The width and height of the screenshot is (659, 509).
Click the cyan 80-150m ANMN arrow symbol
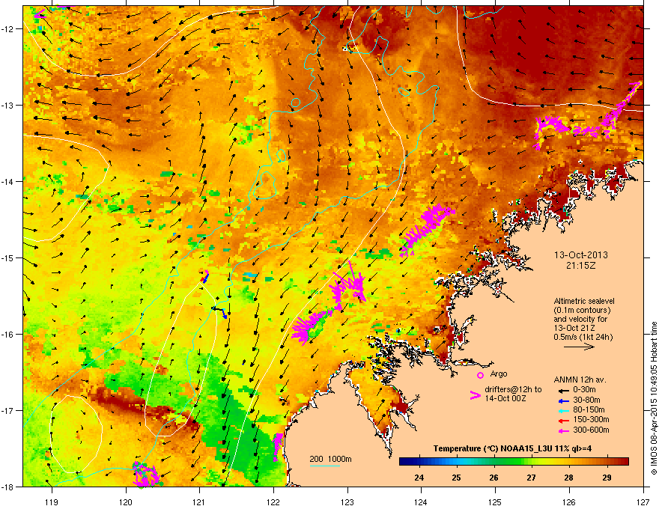click(x=562, y=410)
